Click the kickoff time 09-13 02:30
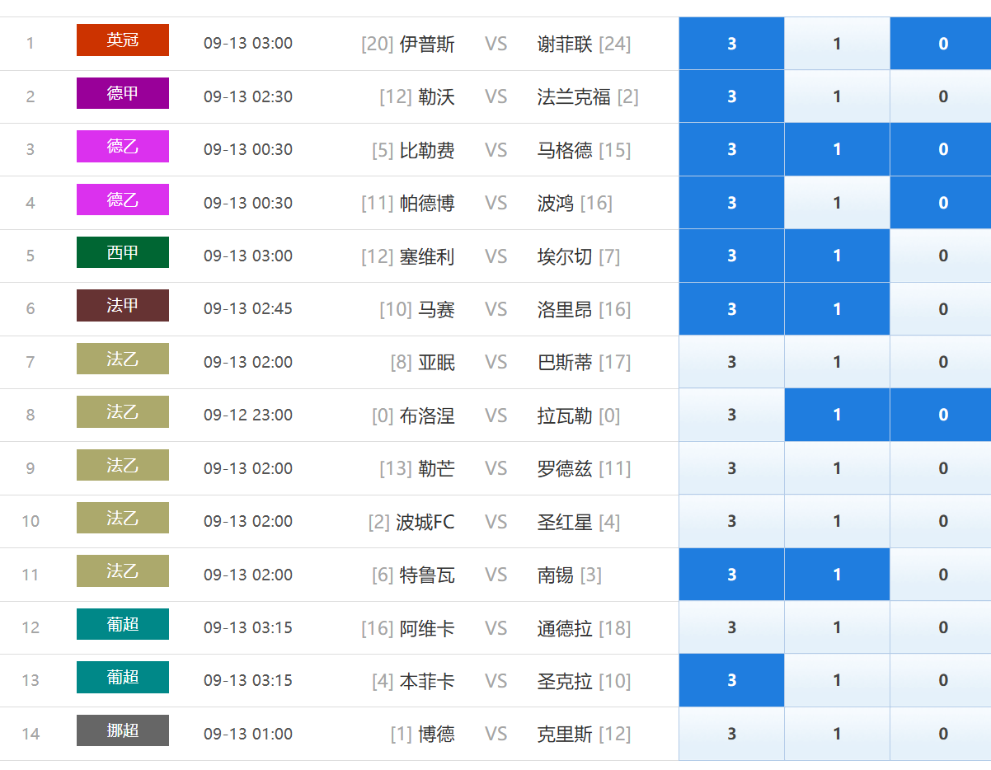The width and height of the screenshot is (991, 770). tap(248, 96)
